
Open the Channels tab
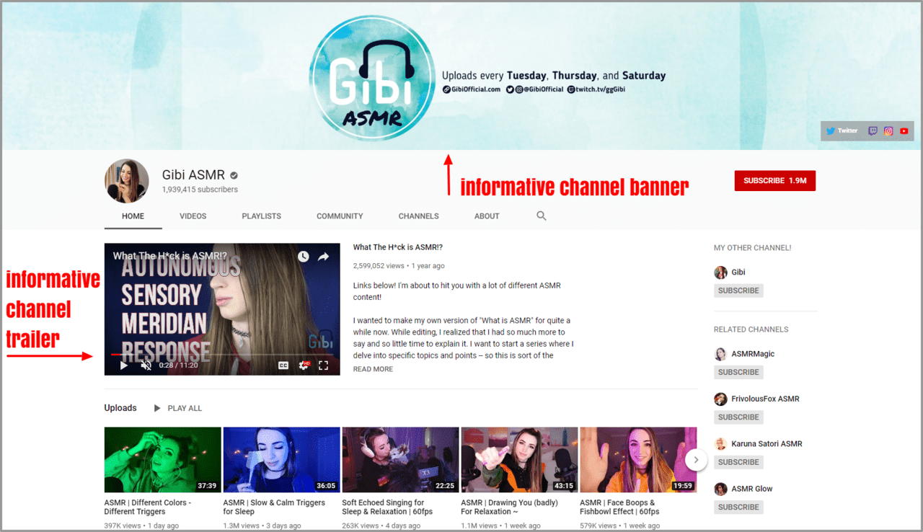[x=419, y=216]
